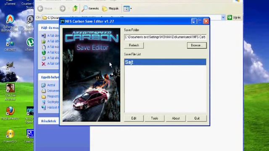This screenshot has width=269, height=151.
Task: Close the NFS Carbon Save Editor window
Action: [x=206, y=21]
